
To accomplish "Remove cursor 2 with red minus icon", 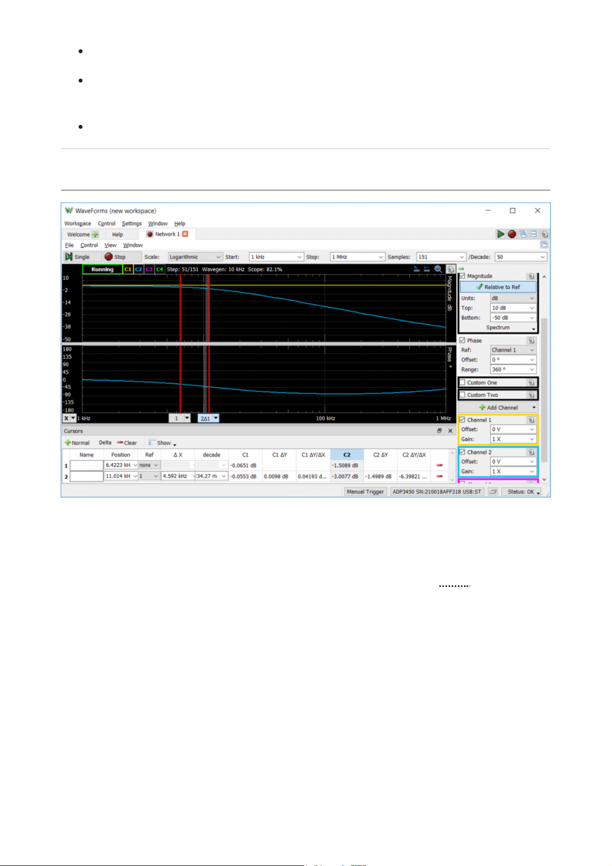I will 439,476.
